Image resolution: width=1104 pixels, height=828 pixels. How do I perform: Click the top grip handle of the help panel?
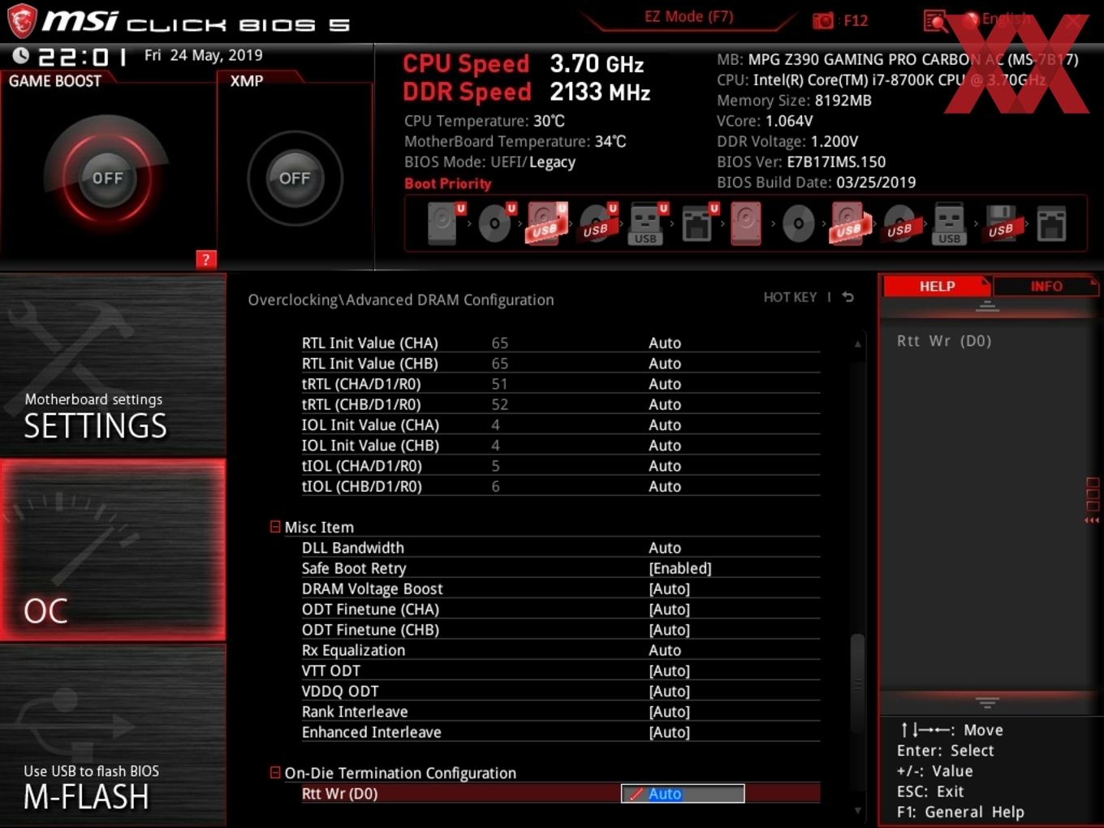pyautogui.click(x=987, y=306)
